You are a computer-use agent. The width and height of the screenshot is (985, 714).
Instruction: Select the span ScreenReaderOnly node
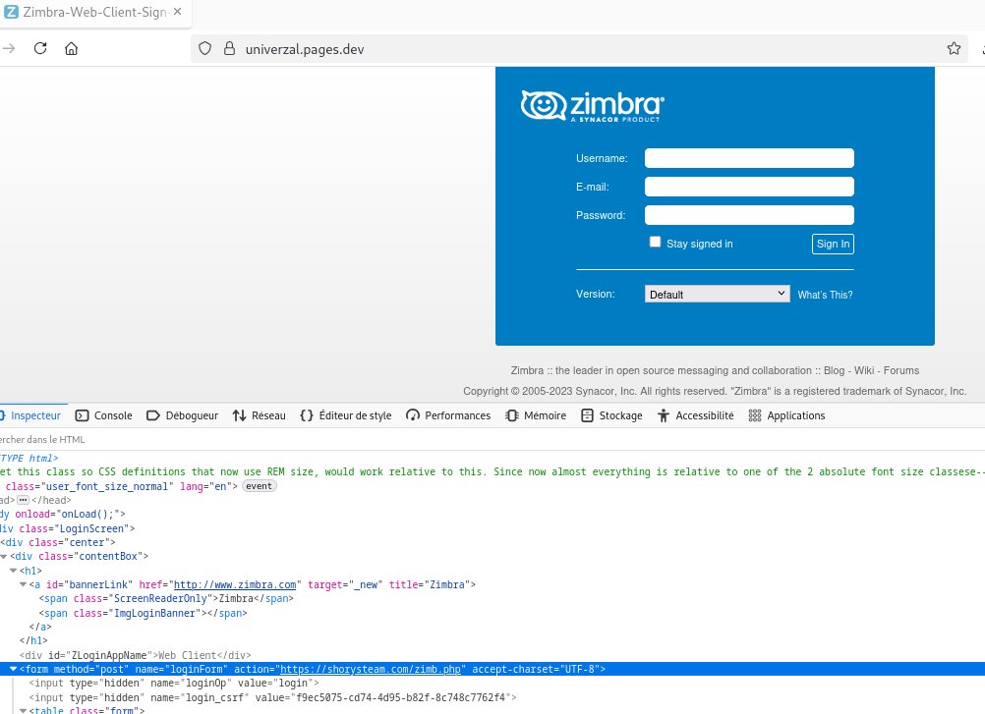[166, 598]
